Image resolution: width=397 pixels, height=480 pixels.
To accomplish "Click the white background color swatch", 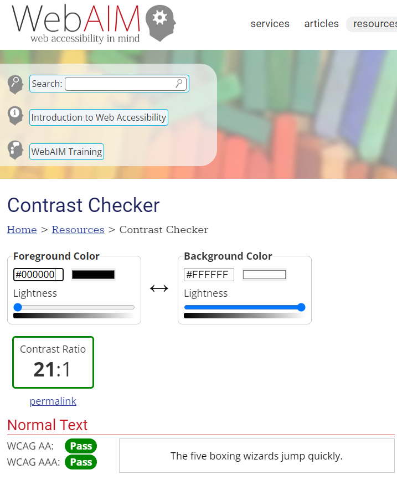I will [x=264, y=275].
